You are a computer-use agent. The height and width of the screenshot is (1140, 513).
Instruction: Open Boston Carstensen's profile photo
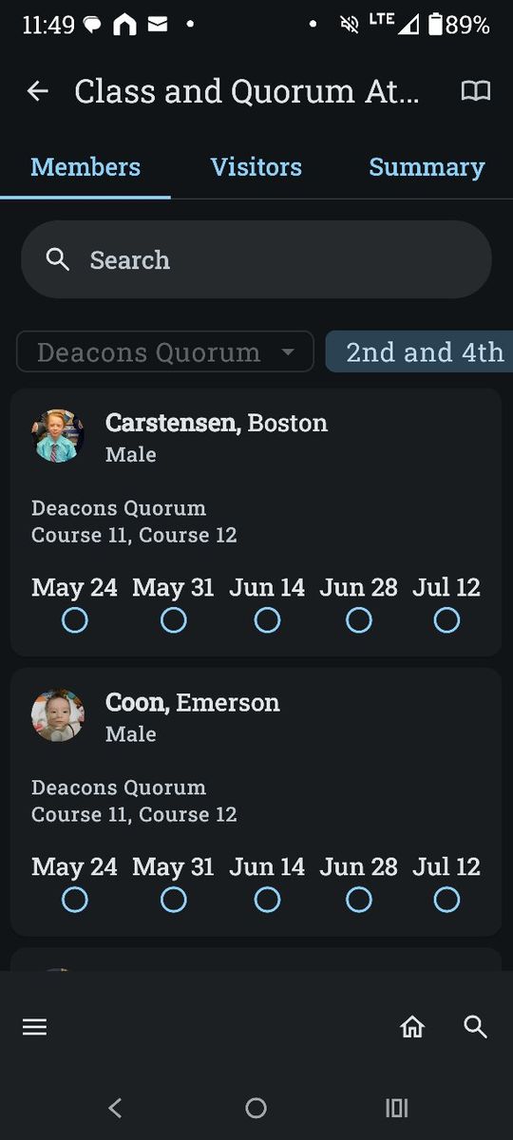click(x=58, y=436)
